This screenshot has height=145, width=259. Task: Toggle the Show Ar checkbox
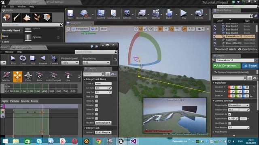(x=96, y=101)
